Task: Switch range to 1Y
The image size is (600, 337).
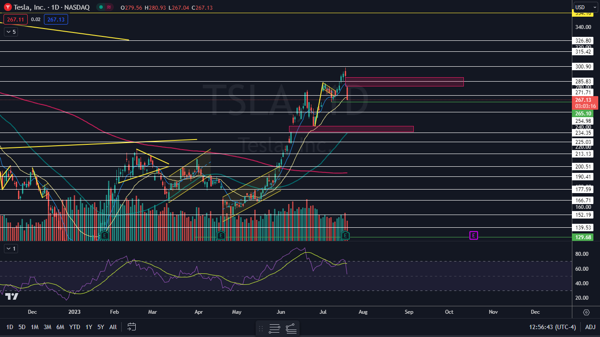Action: tap(89, 327)
